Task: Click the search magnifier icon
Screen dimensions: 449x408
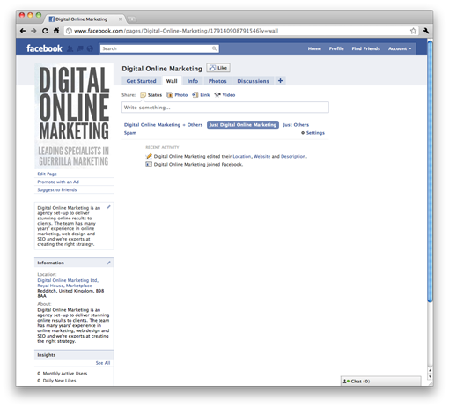Action: point(215,48)
